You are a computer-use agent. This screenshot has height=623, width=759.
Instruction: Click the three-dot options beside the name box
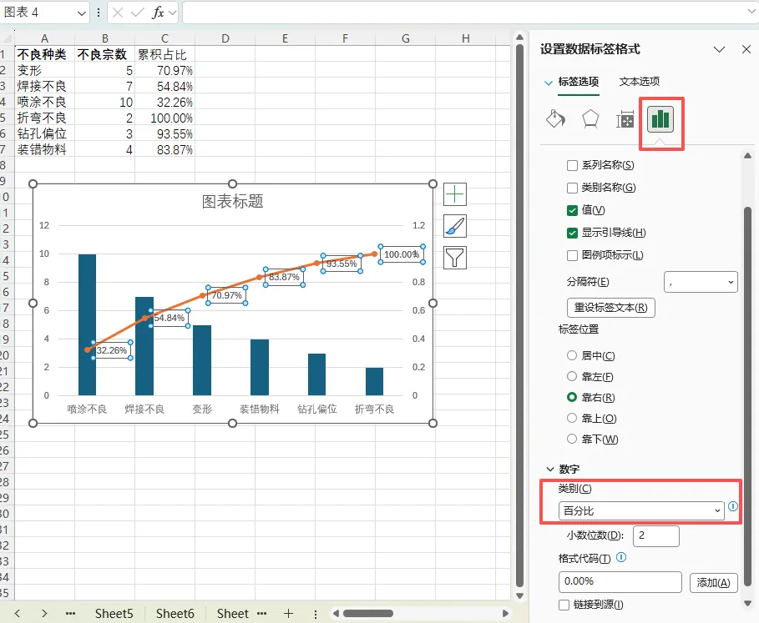pos(99,13)
